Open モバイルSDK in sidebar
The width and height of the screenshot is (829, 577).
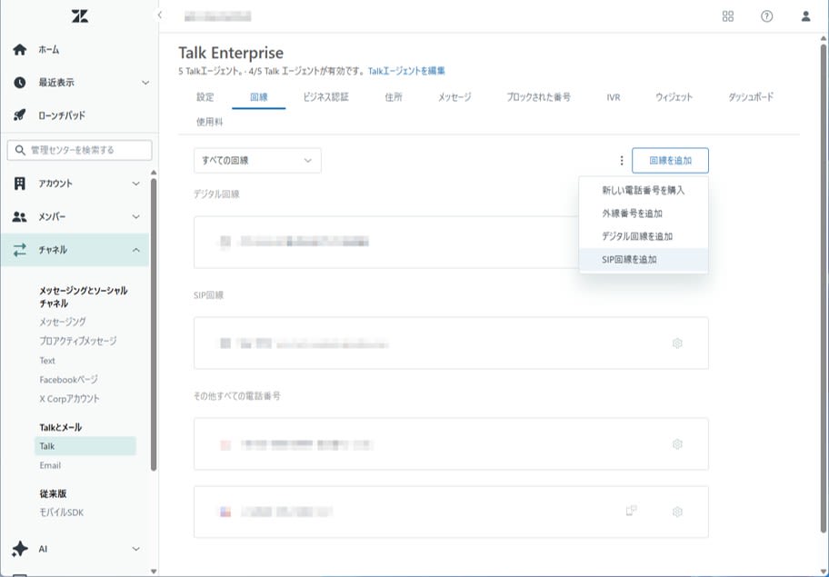(61, 512)
